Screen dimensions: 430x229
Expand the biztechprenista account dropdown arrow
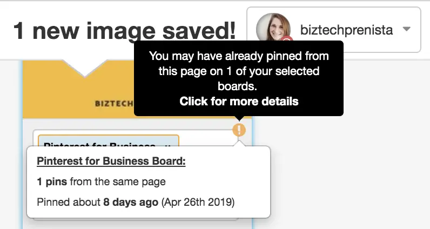(x=406, y=29)
